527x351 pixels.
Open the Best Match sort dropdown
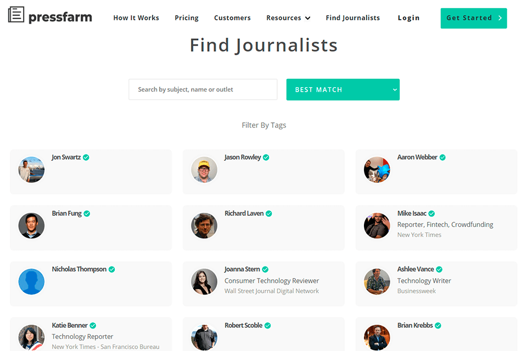tap(343, 90)
